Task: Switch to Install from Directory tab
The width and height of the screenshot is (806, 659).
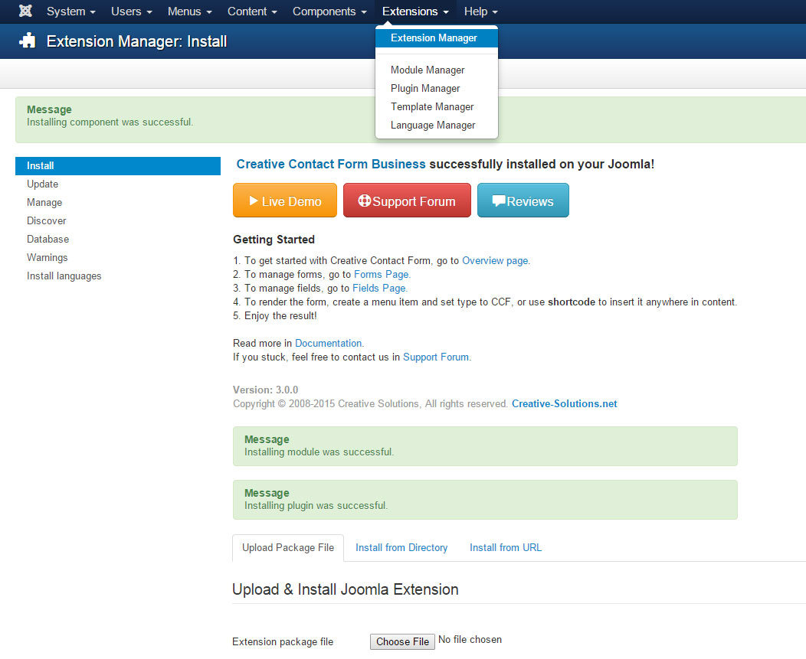Action: click(401, 548)
